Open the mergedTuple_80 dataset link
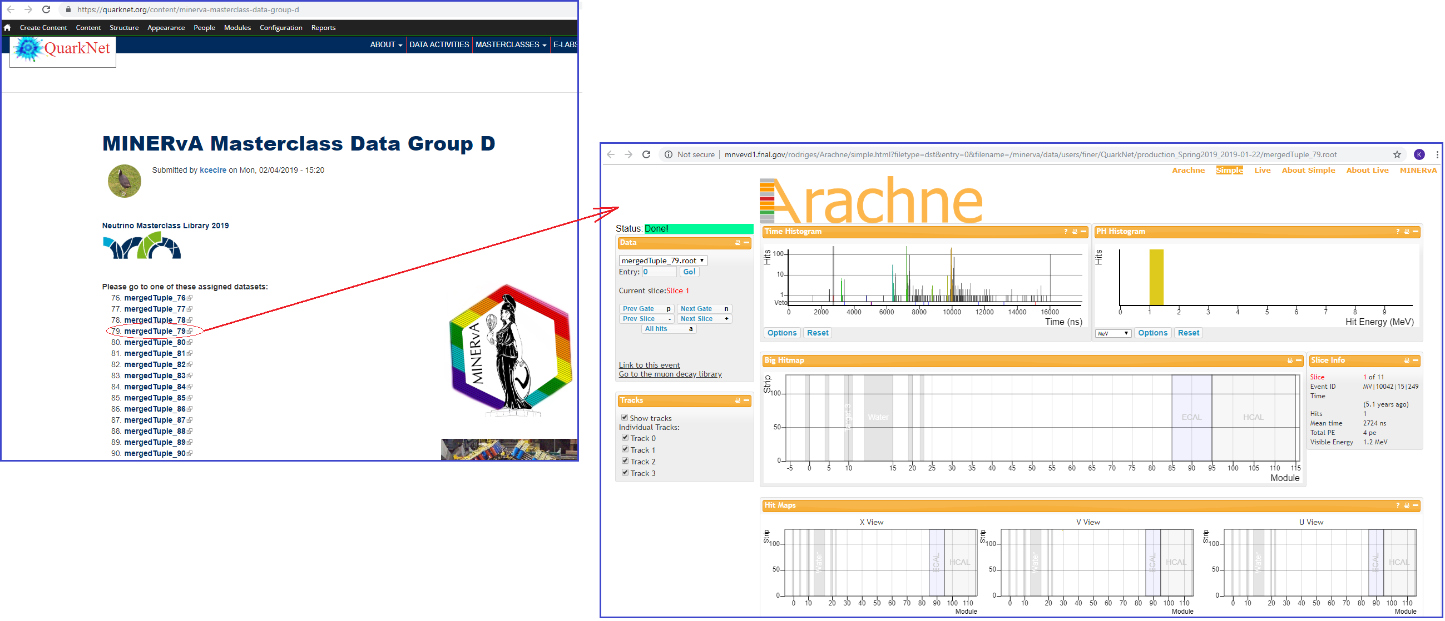1445x621 pixels. [155, 343]
